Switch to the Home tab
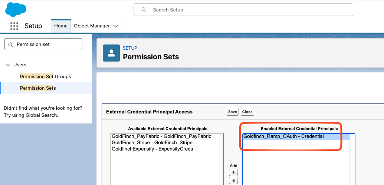 pyautogui.click(x=61, y=26)
